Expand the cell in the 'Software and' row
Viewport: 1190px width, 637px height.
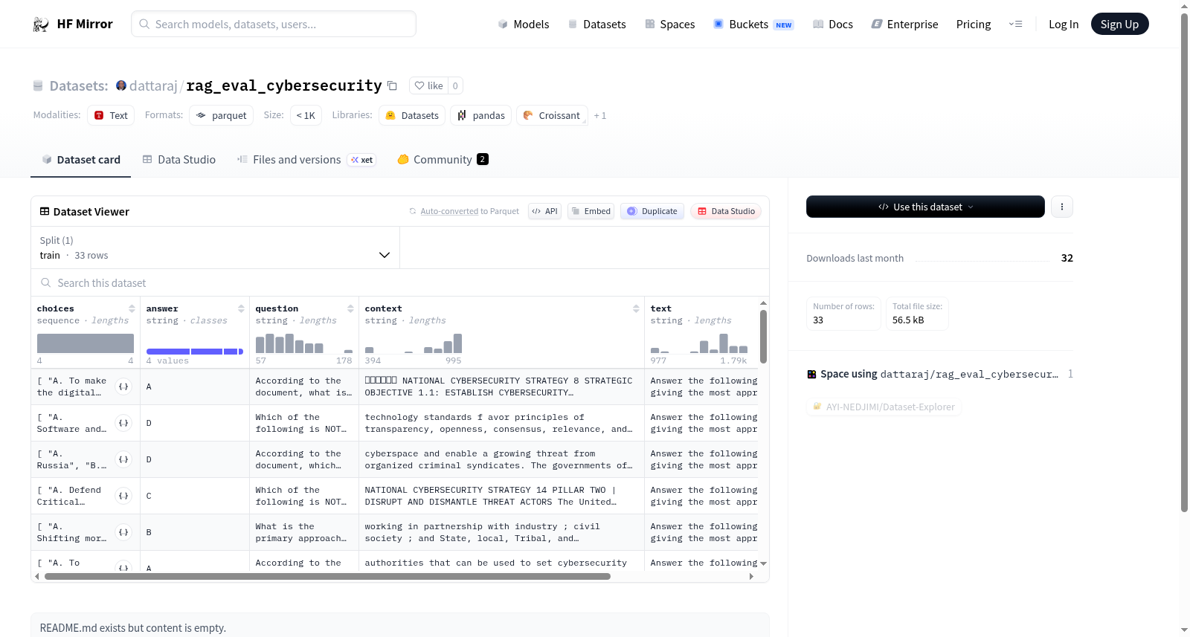tap(123, 423)
